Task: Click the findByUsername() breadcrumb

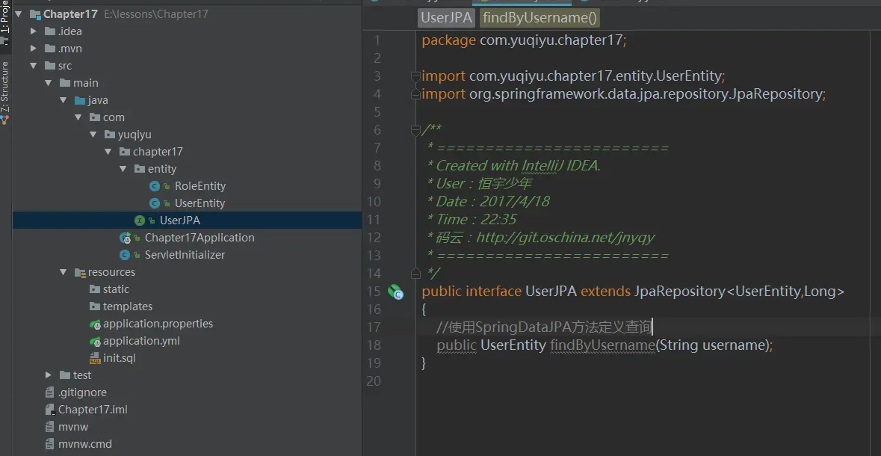Action: pos(540,18)
